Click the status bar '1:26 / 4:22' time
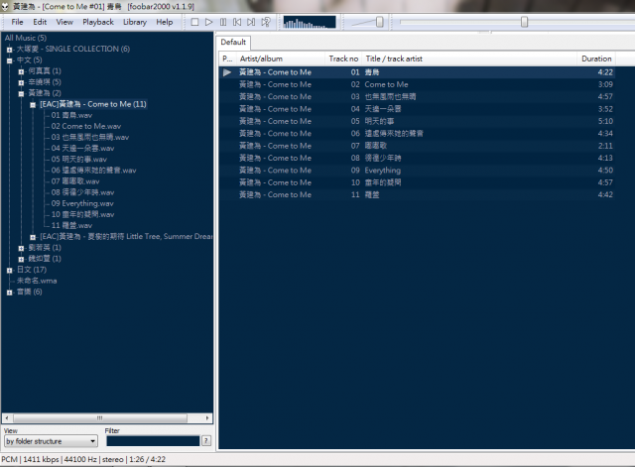 pyautogui.click(x=148, y=460)
